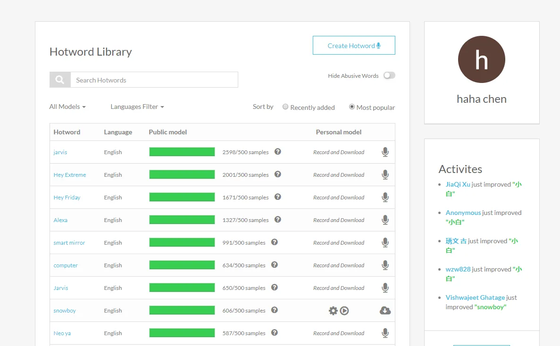
Task: Click help icon beside 1671/500 samples
Action: pyautogui.click(x=277, y=197)
